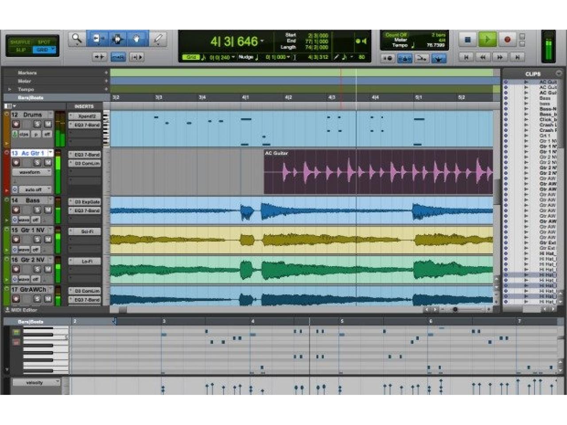The width and height of the screenshot is (567, 425).
Task: Click the Rewind transport button
Action: point(483,57)
